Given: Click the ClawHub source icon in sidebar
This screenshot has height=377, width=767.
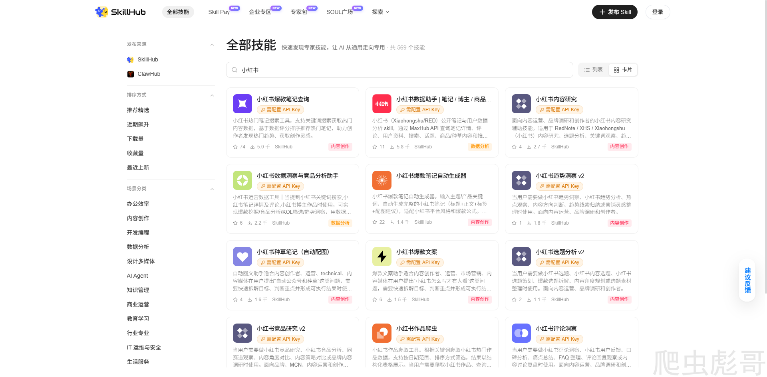Looking at the screenshot, I should tap(130, 74).
